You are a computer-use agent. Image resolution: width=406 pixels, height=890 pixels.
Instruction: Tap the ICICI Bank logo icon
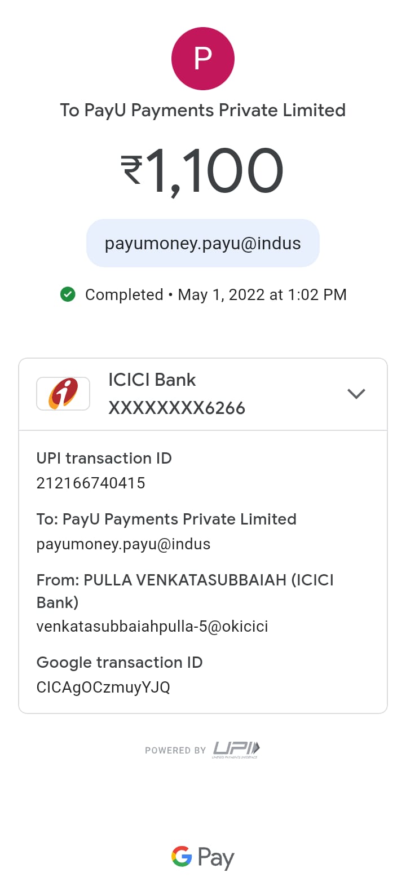pos(63,393)
